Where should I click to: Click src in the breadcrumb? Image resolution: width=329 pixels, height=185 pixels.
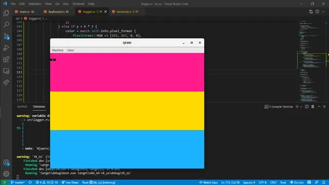[x=18, y=18]
